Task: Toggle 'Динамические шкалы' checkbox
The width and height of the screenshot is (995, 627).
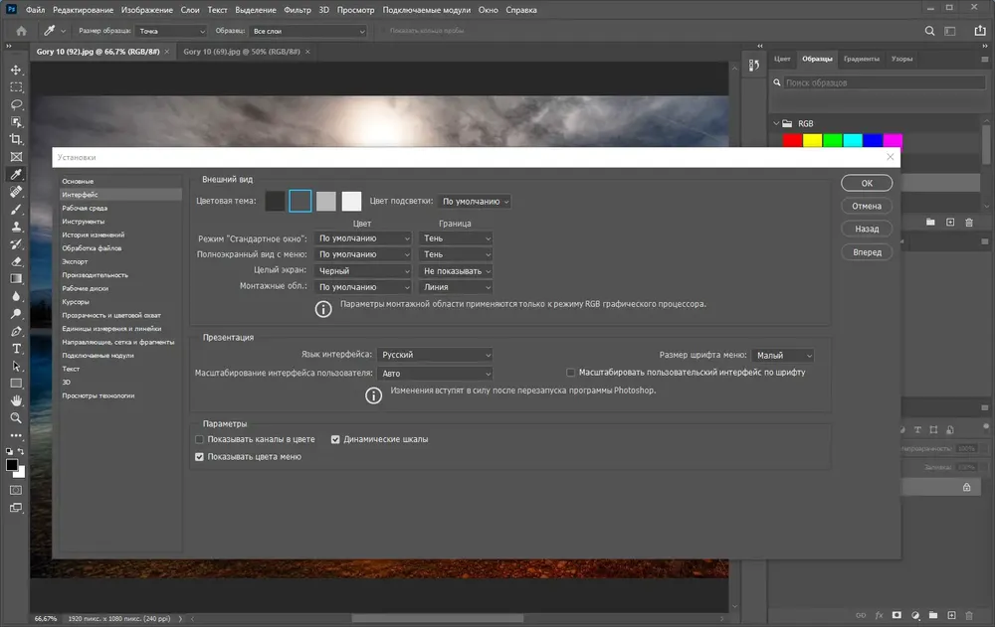Action: (x=335, y=439)
